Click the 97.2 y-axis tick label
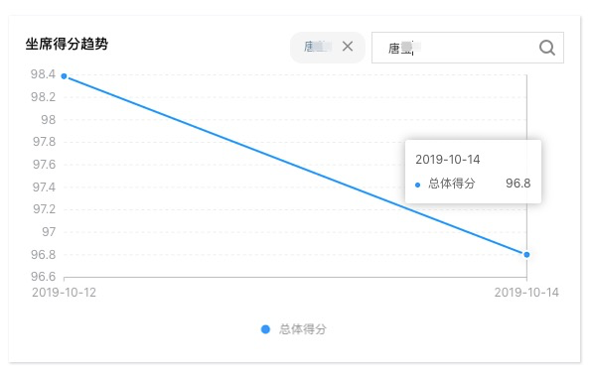 pos(44,209)
